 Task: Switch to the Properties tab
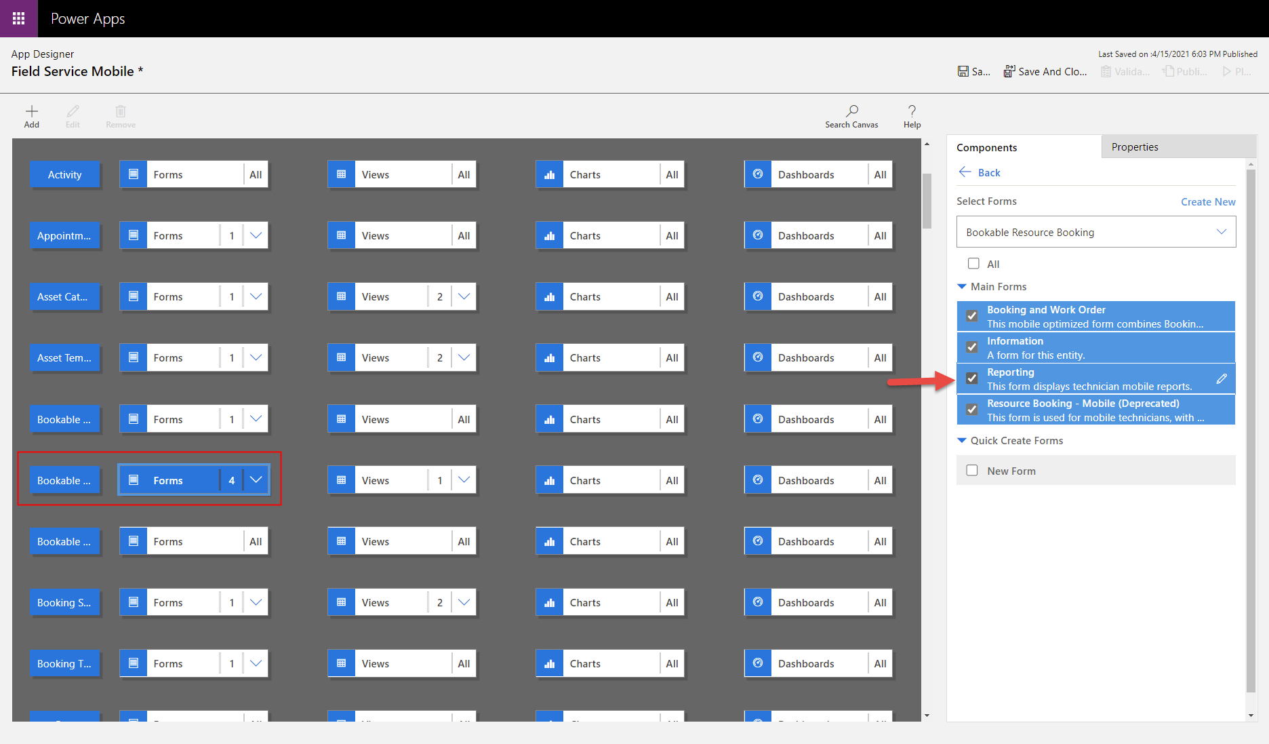click(x=1178, y=146)
